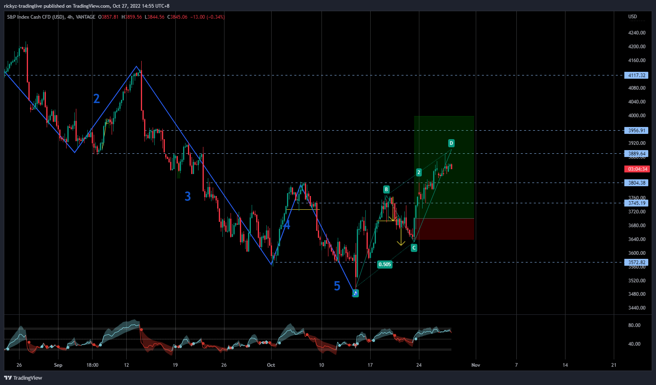Image resolution: width=656 pixels, height=385 pixels.
Task: Click the 19 date label on time axis
Action: coord(175,365)
